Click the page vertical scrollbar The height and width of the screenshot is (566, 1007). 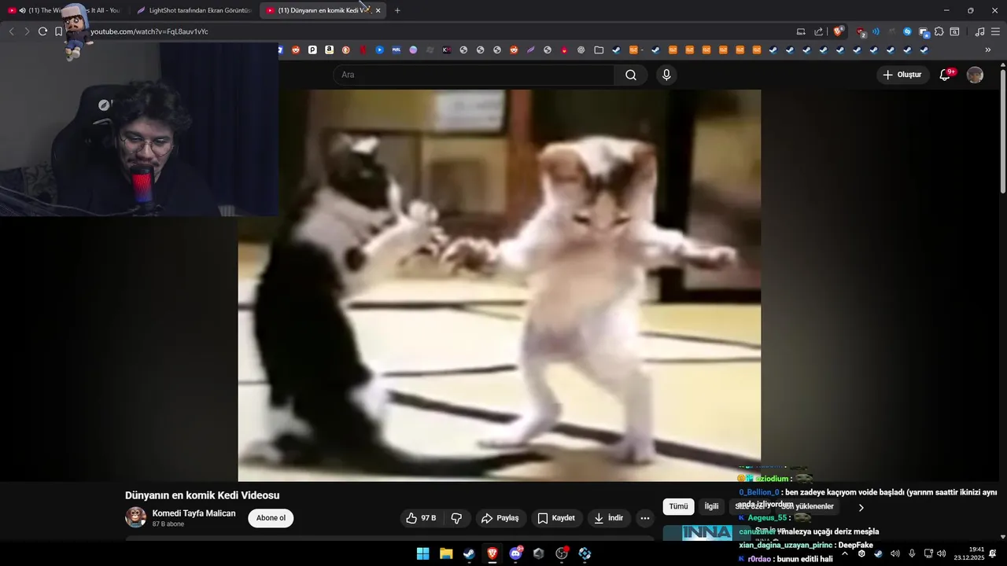point(1002,130)
